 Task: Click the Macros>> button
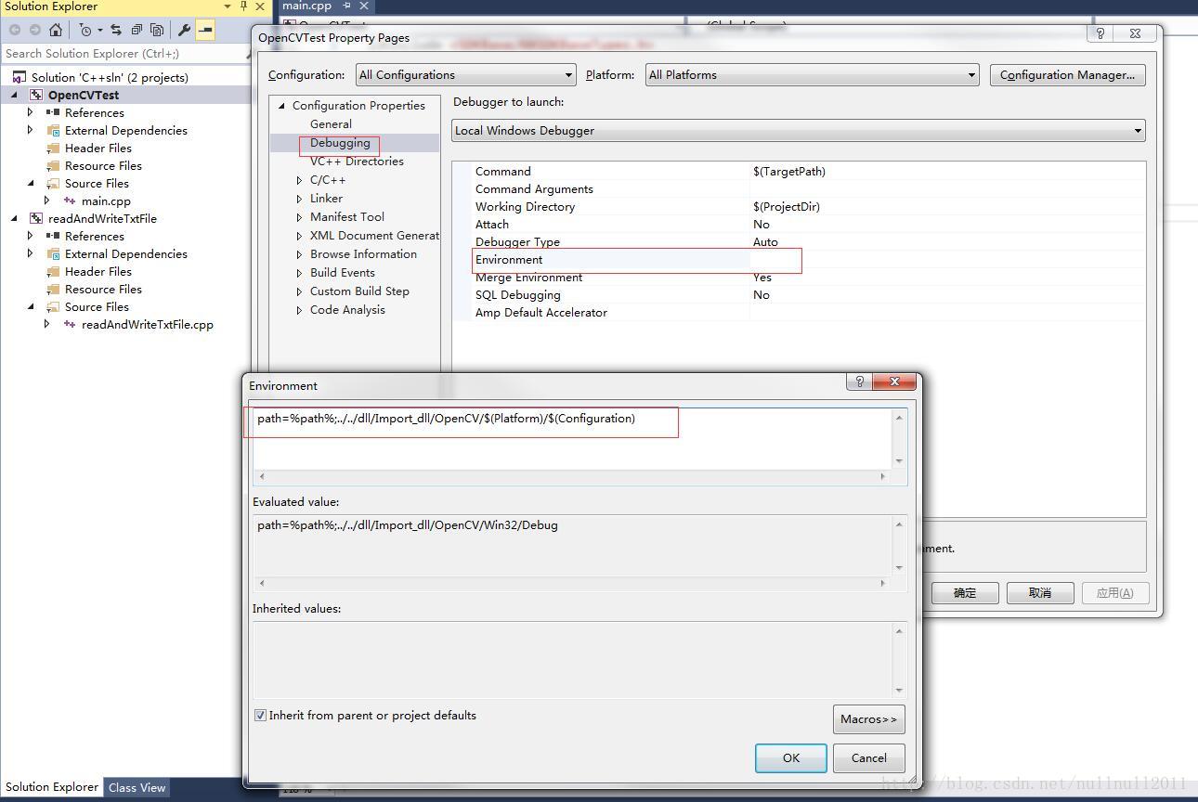(x=868, y=719)
